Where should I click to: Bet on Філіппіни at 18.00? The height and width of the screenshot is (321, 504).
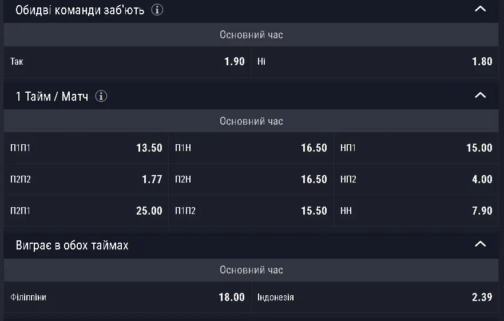(127, 297)
